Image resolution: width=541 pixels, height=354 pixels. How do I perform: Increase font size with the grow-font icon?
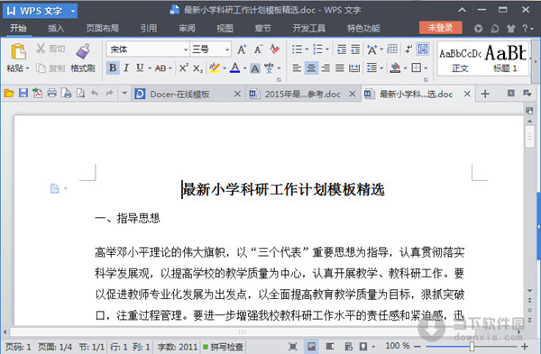pos(242,50)
